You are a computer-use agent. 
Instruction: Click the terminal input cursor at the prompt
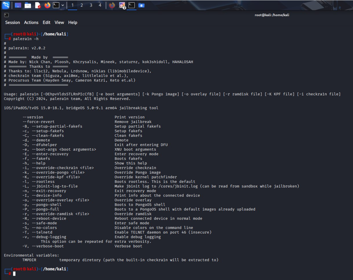14,273
